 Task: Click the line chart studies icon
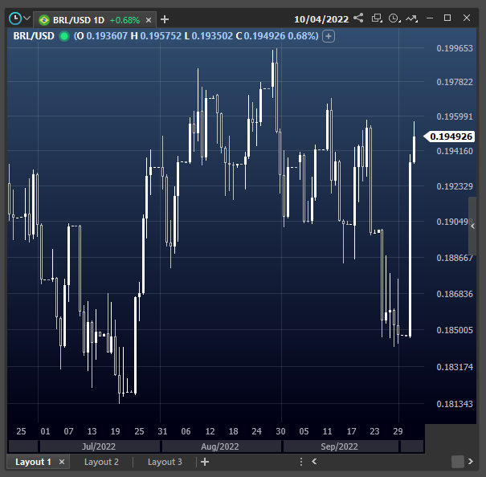point(412,18)
